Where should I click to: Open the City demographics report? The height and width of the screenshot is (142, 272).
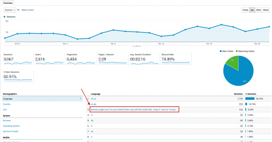click(x=5, y=110)
